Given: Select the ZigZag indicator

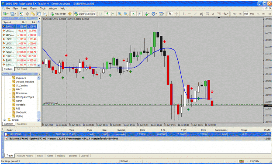Looking at the screenshot, I should pyautogui.click(x=20, y=116).
